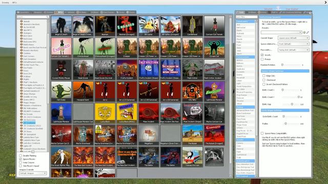Open the Current Shape dropdown
The image size is (328, 184).
(293, 38)
